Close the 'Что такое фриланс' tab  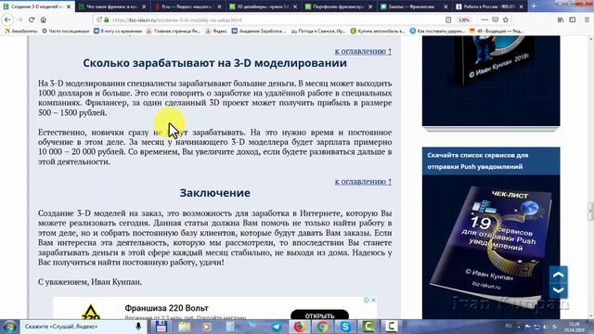tap(144, 6)
